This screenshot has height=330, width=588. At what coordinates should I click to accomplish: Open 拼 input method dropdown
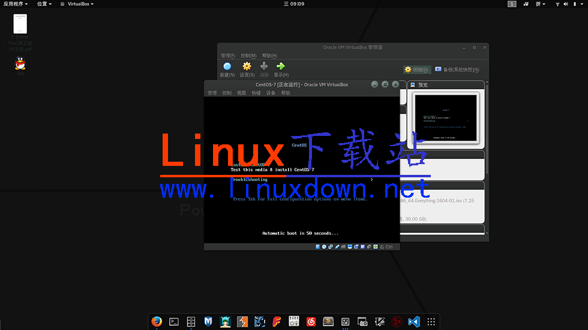[x=541, y=4]
